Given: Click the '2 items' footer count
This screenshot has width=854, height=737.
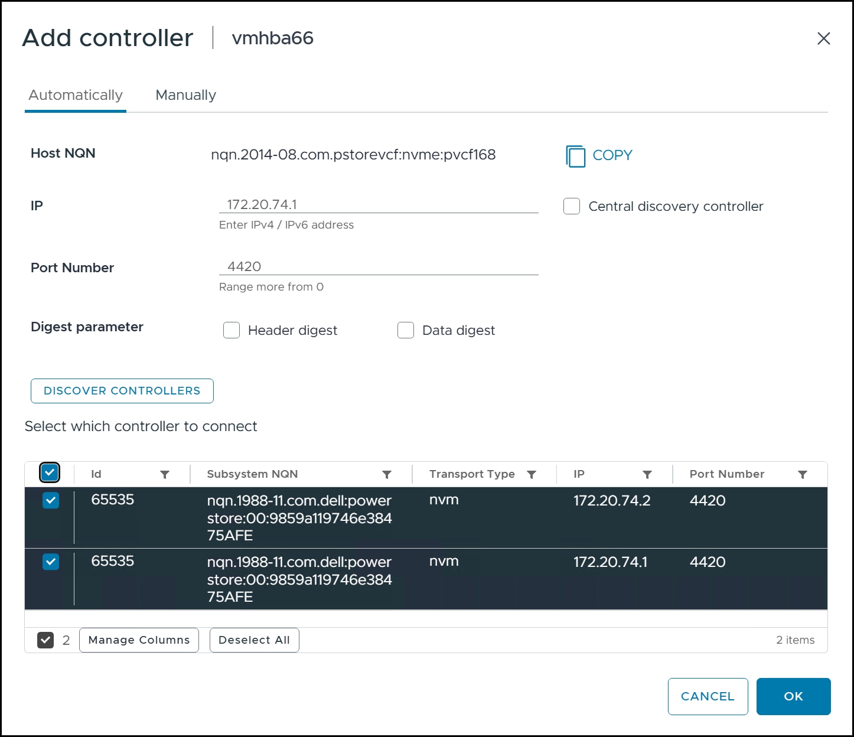Looking at the screenshot, I should coord(795,640).
